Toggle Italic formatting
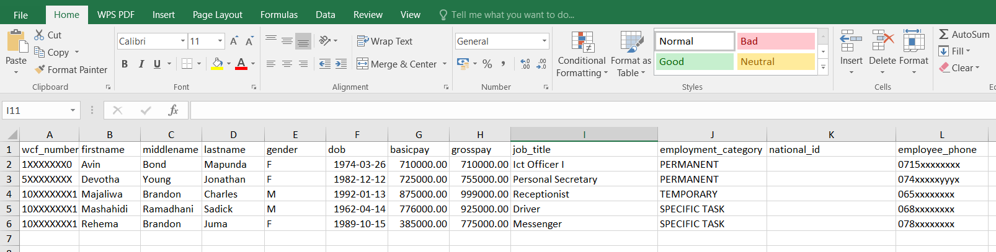The height and width of the screenshot is (252, 996). 141,64
